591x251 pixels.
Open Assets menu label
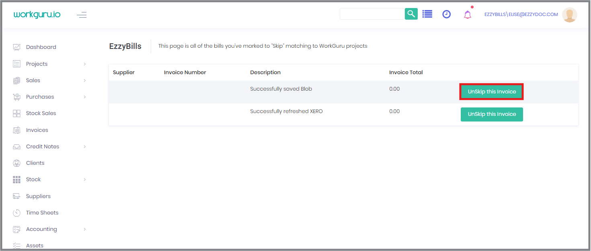[35, 246]
